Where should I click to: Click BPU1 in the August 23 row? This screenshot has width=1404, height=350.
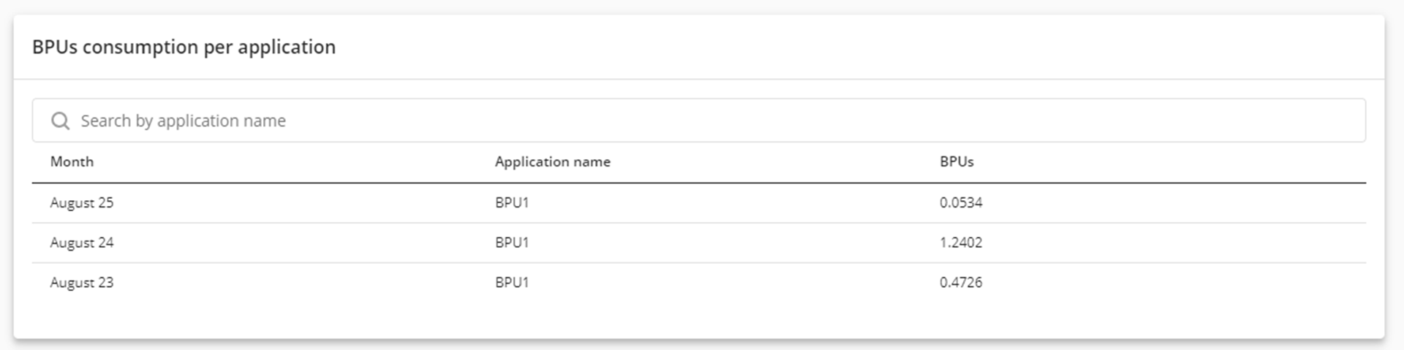(x=512, y=283)
